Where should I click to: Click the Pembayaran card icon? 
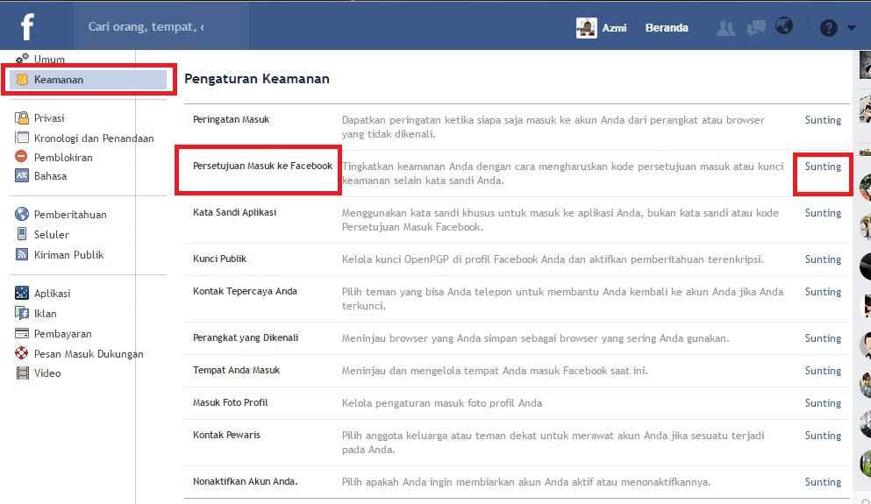coord(22,333)
